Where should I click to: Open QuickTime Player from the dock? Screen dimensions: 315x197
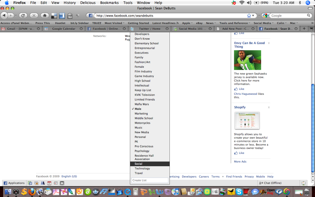(x=128, y=192)
